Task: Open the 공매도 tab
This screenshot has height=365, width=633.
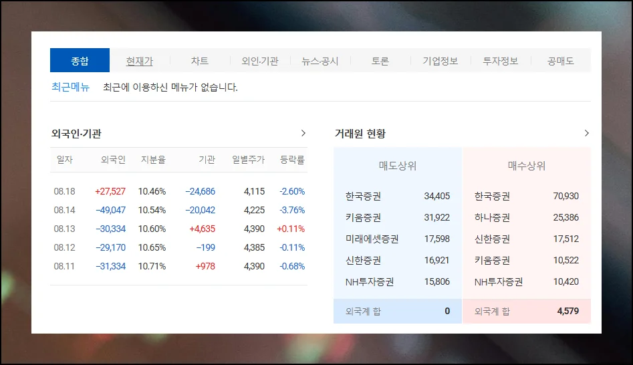Action: (x=560, y=61)
